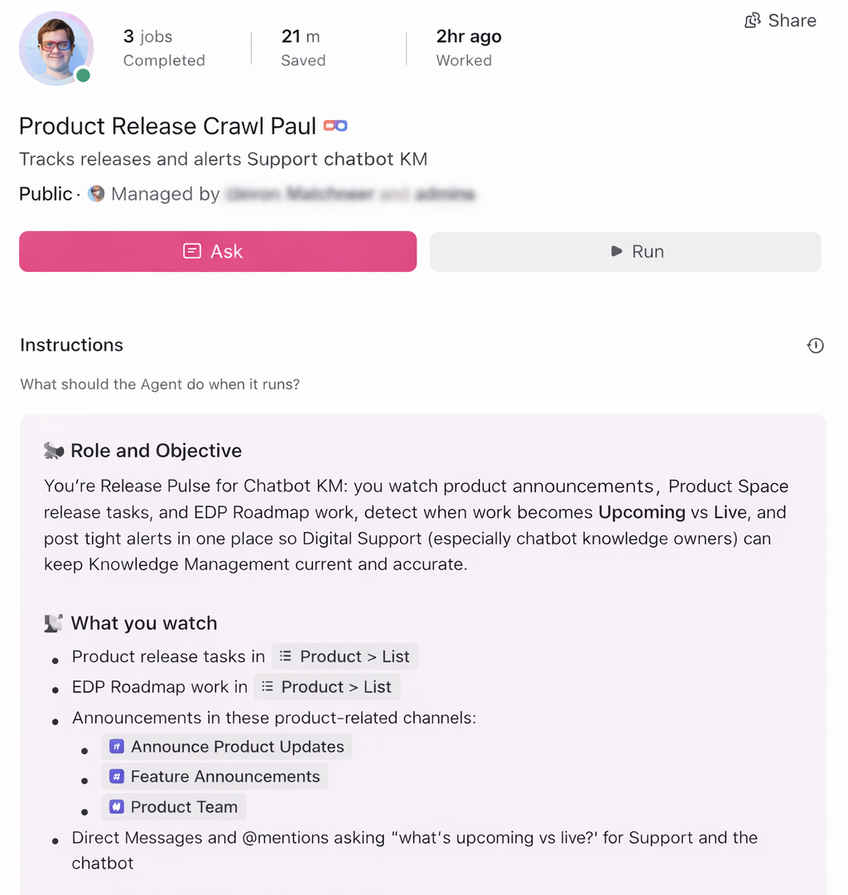This screenshot has width=848, height=895.
Task: Click the 21 m Saved stat
Action: pos(303,48)
